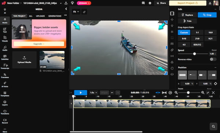Image resolution: width=220 pixels, height=133 pixels.
Task: Click the zoom out magnifier in timeline
Action: click(176, 92)
